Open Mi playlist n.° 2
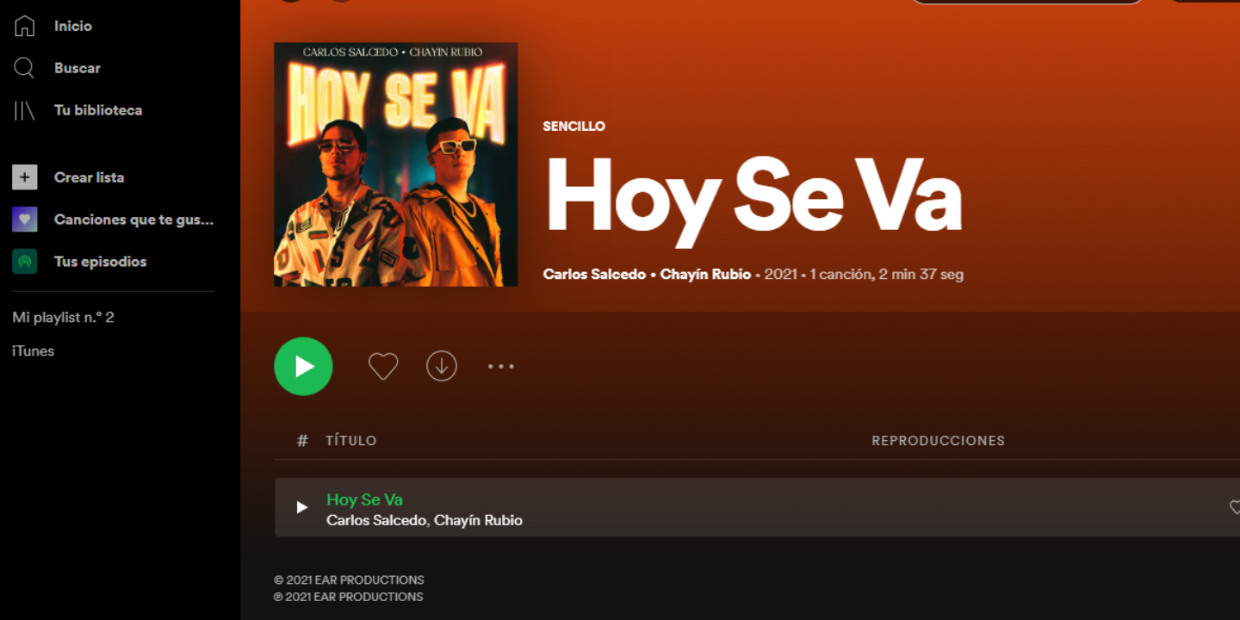1240x620 pixels. point(63,317)
